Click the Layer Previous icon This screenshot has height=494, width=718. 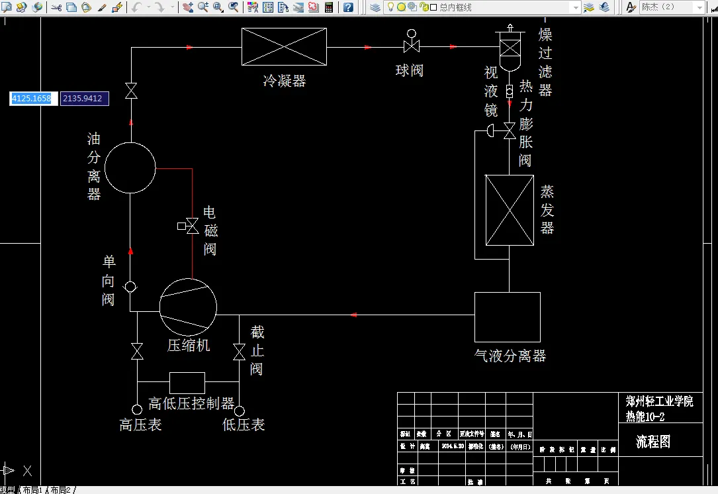[x=604, y=7]
